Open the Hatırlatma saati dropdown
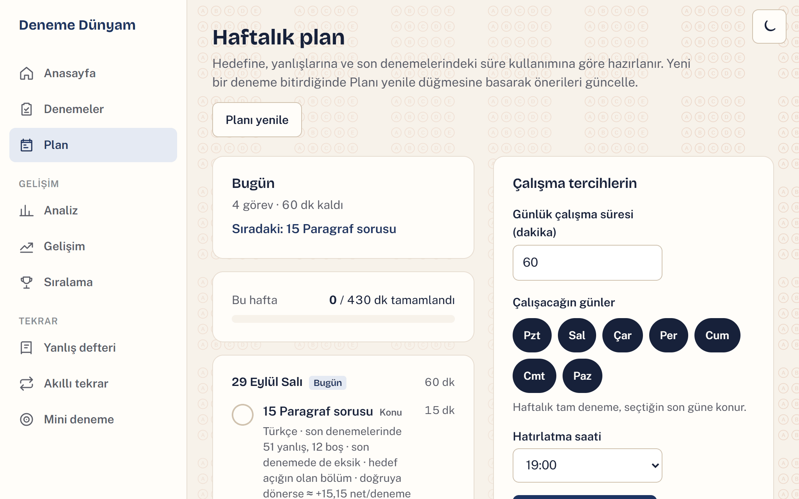 click(587, 465)
